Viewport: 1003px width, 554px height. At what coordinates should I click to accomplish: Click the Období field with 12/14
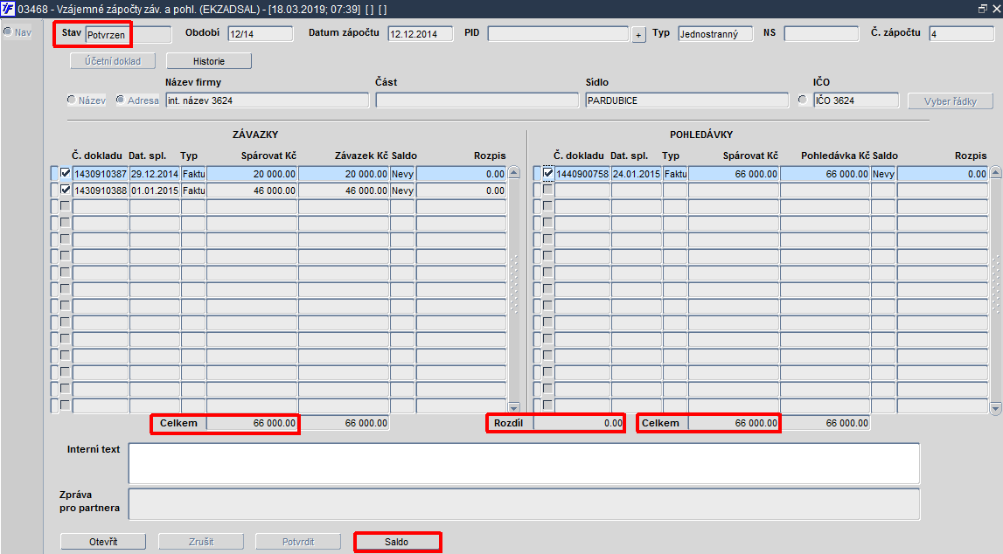coord(261,34)
